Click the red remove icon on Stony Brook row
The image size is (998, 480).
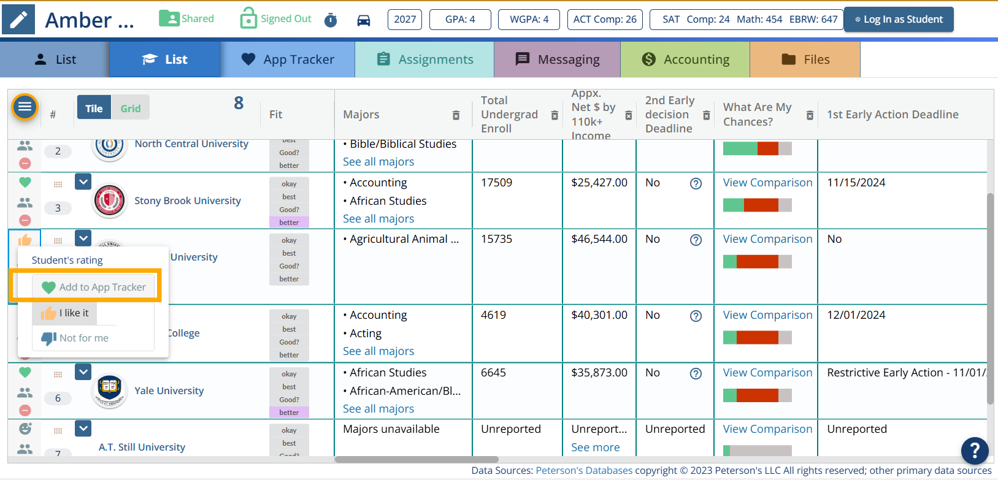(25, 220)
